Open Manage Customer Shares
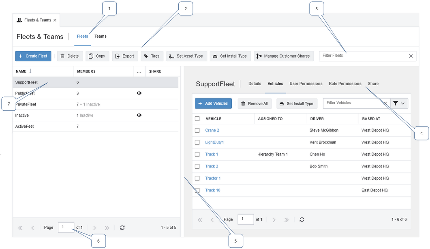Screen dimensions: 430x249 pos(284,56)
